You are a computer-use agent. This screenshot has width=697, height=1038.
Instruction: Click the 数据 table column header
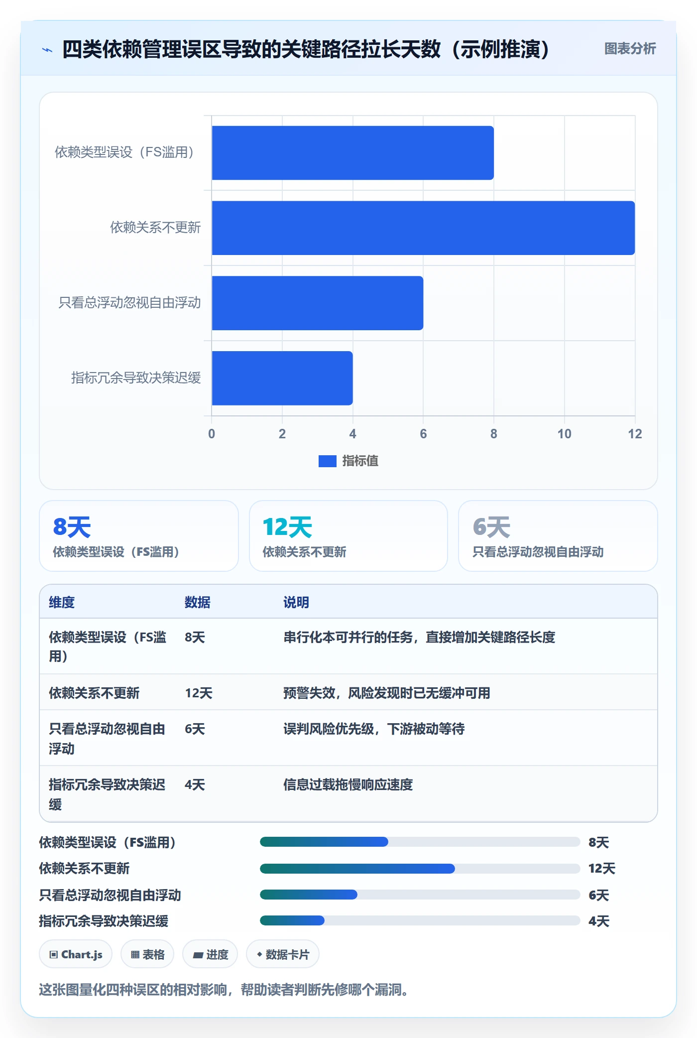click(x=198, y=603)
